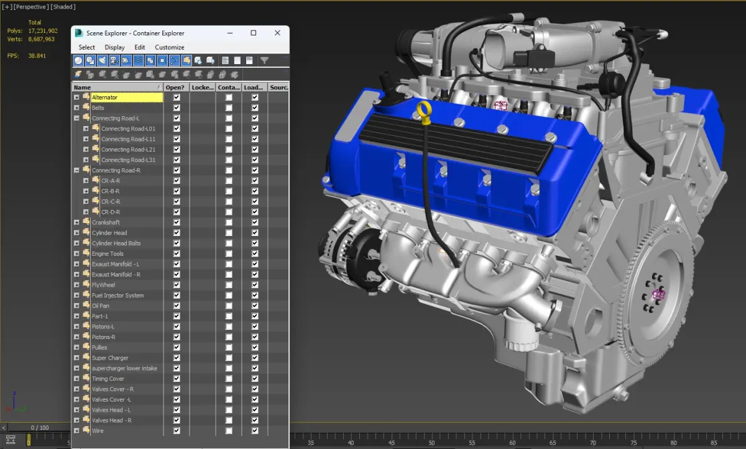Screen dimensions: 746x449
Task: Open the Display menu in Scene Explorer
Action: (114, 47)
